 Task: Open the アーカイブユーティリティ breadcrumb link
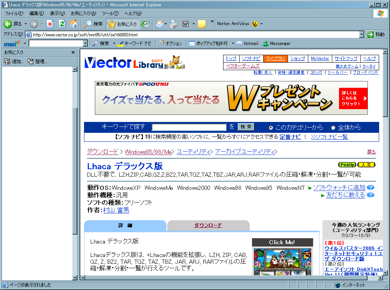(x=245, y=152)
